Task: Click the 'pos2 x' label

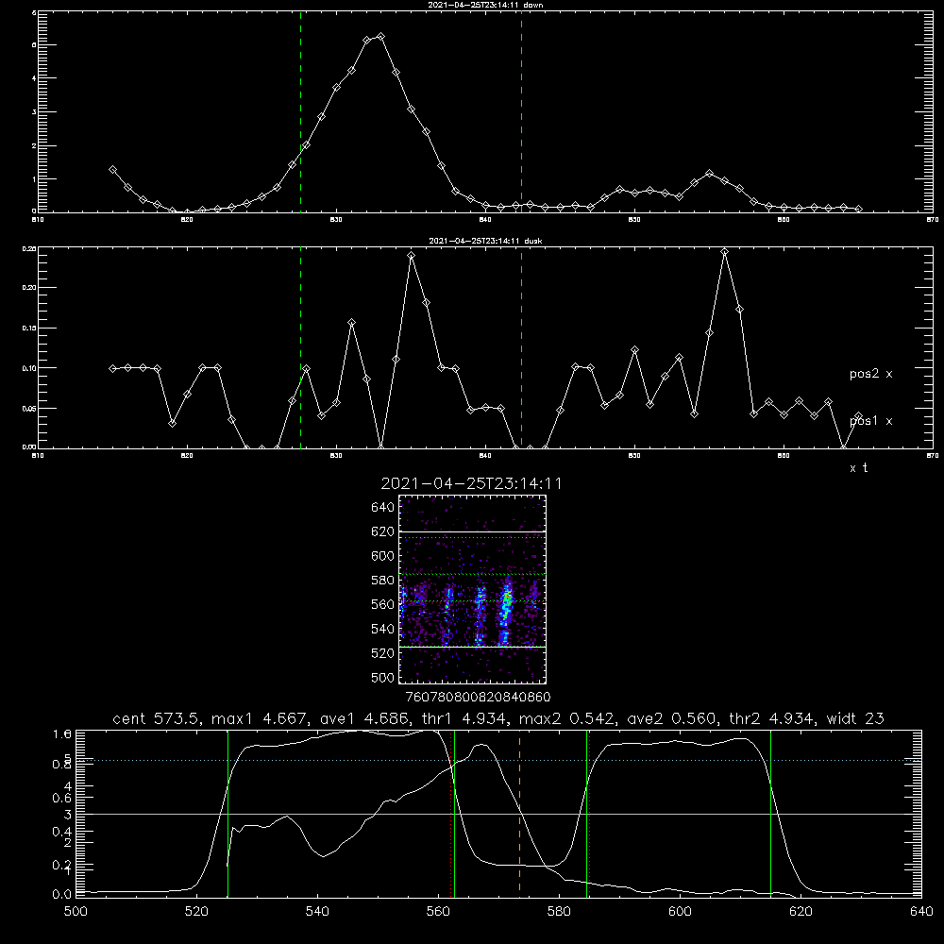Action: (x=870, y=374)
